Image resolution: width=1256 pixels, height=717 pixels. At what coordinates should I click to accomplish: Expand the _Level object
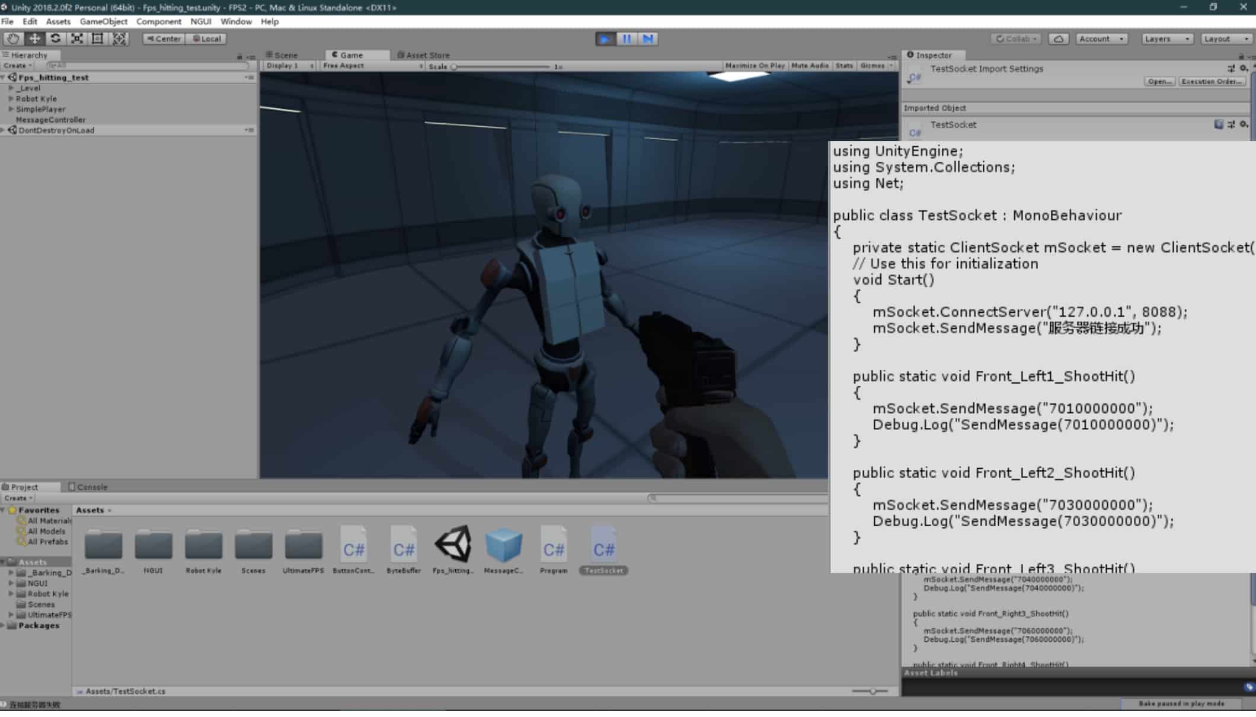coord(11,88)
